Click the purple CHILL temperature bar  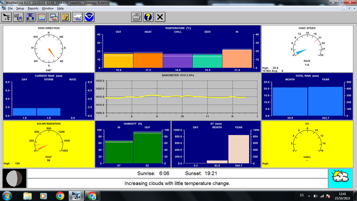(x=178, y=61)
